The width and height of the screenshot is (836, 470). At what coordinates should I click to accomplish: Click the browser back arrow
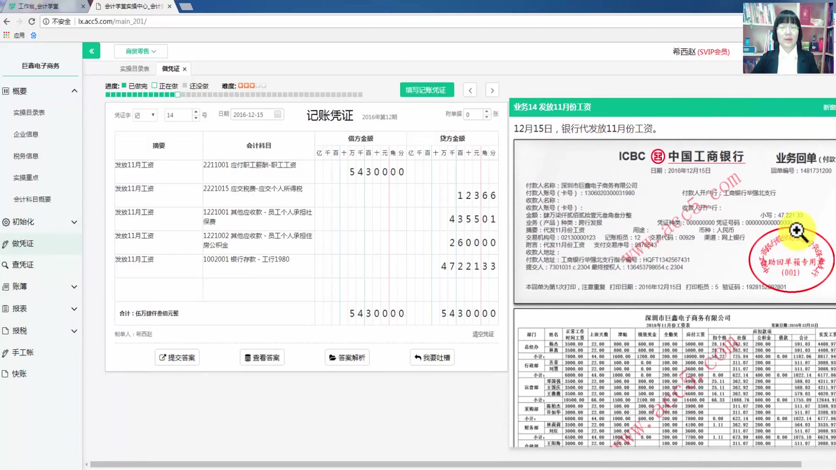pos(7,21)
